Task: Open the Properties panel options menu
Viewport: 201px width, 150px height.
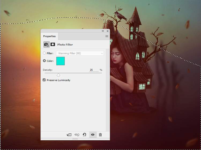Action: (107, 36)
